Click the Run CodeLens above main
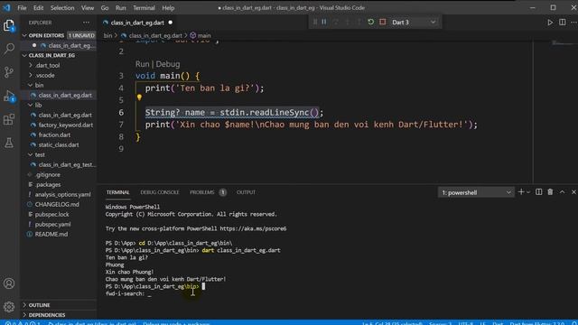The height and width of the screenshot is (325, 578). click(143, 64)
